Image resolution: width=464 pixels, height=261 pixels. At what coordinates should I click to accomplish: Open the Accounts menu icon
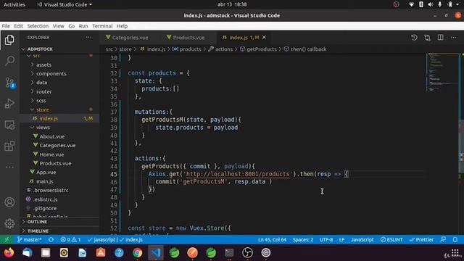[9, 202]
